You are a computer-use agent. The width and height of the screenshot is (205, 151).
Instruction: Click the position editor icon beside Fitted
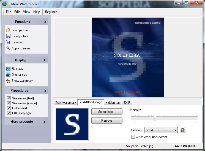(183, 130)
